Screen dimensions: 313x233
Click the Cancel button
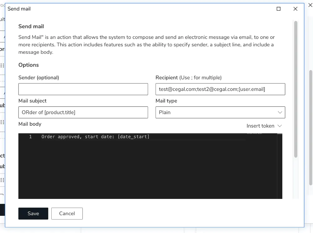(x=67, y=213)
